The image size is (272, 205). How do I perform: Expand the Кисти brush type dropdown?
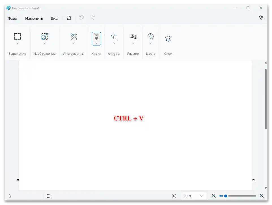(x=96, y=43)
